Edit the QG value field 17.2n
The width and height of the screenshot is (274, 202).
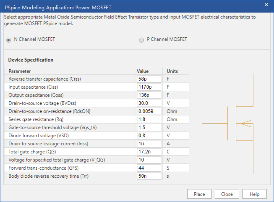point(149,152)
